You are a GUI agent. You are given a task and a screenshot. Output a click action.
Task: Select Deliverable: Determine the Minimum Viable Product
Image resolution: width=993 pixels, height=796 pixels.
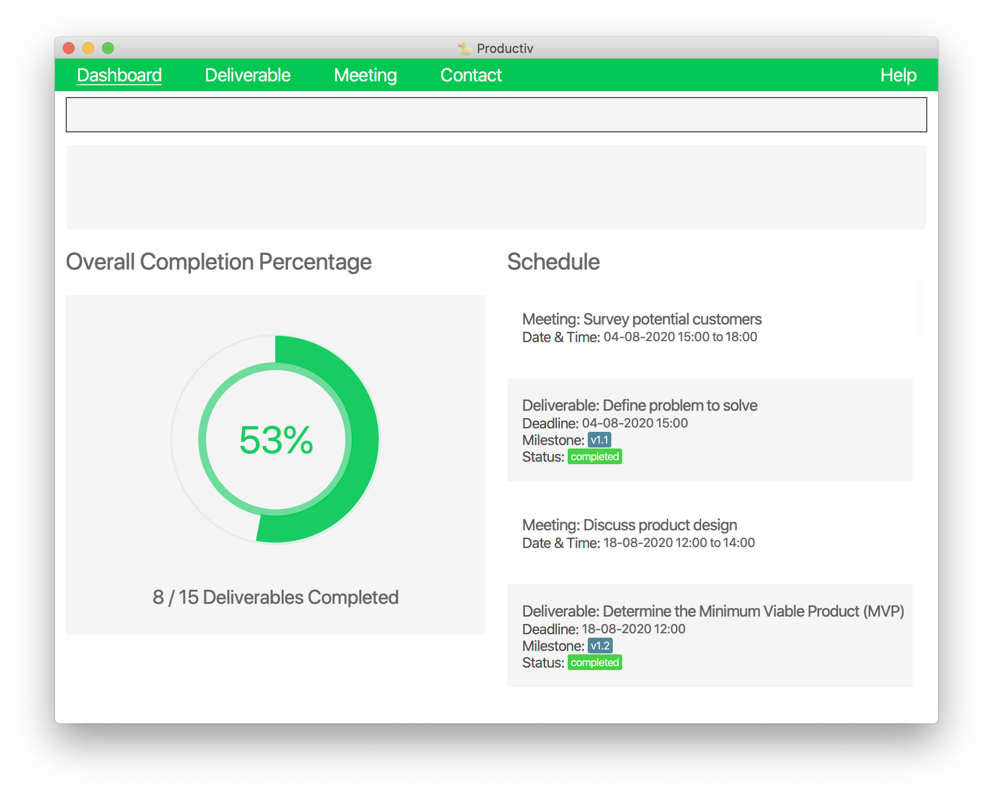tap(710, 636)
